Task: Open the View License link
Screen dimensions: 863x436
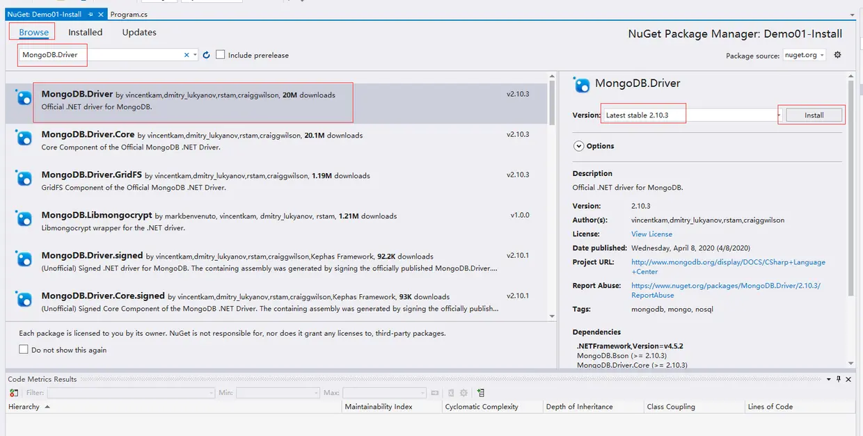Action: (x=651, y=234)
